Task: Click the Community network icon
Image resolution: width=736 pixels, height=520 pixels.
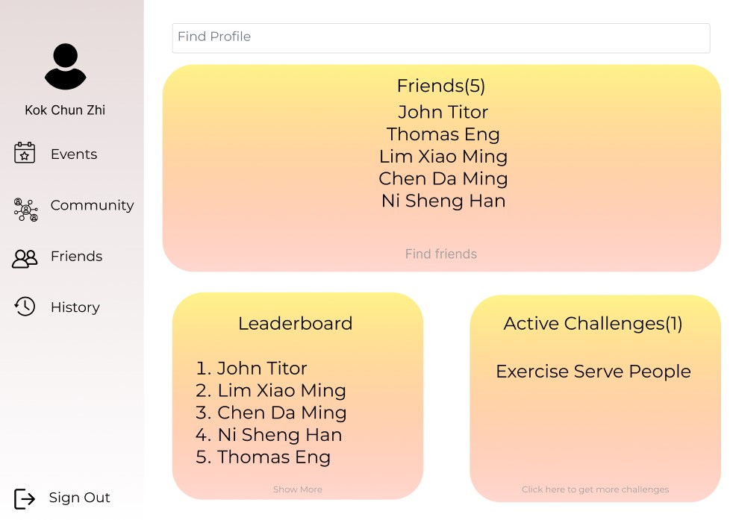Action: pyautogui.click(x=25, y=210)
